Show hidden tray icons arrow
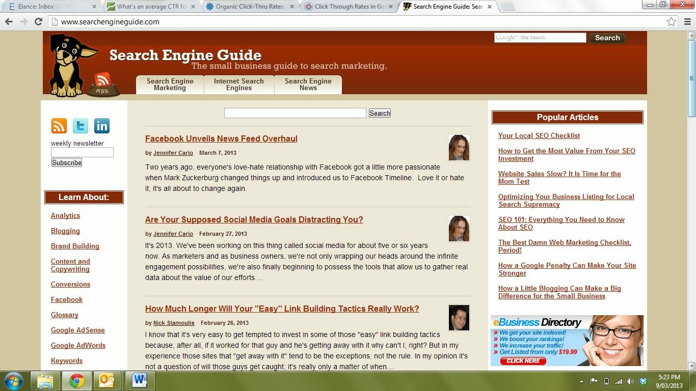Viewport: 696px width, 391px height. pyautogui.click(x=581, y=381)
